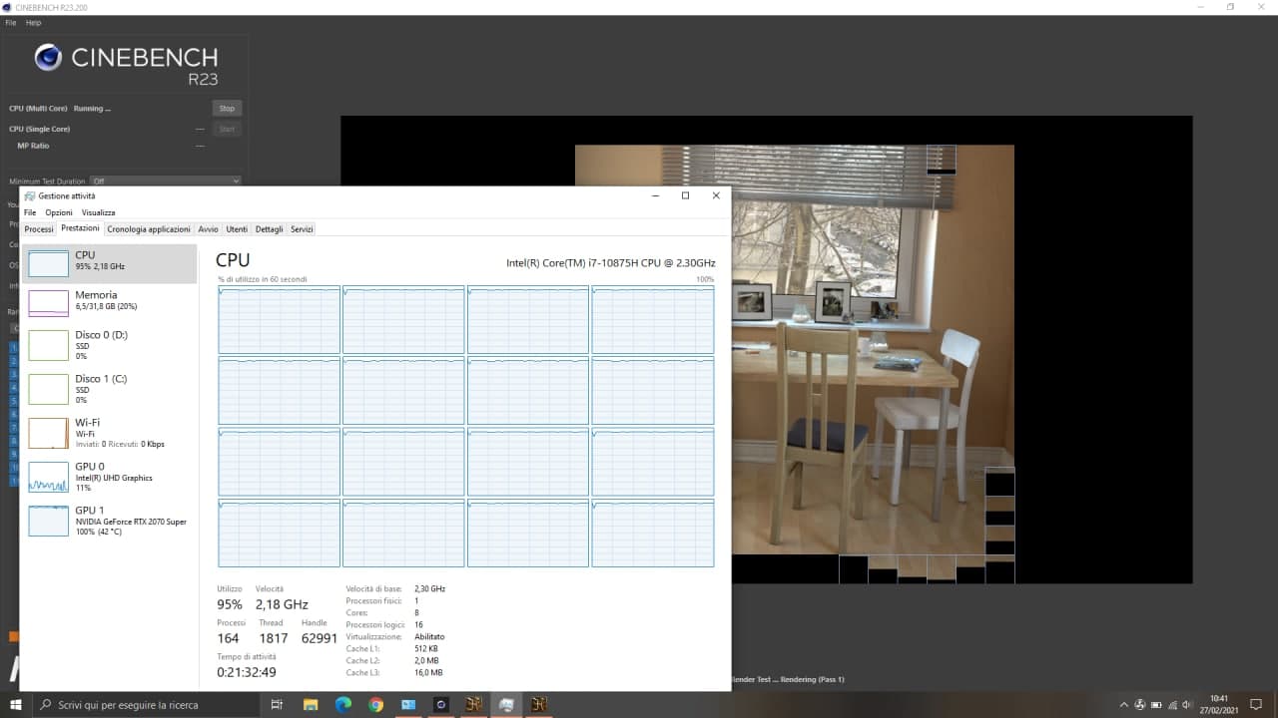Click the Task Manager title bar icon
This screenshot has width=1278, height=718.
30,196
